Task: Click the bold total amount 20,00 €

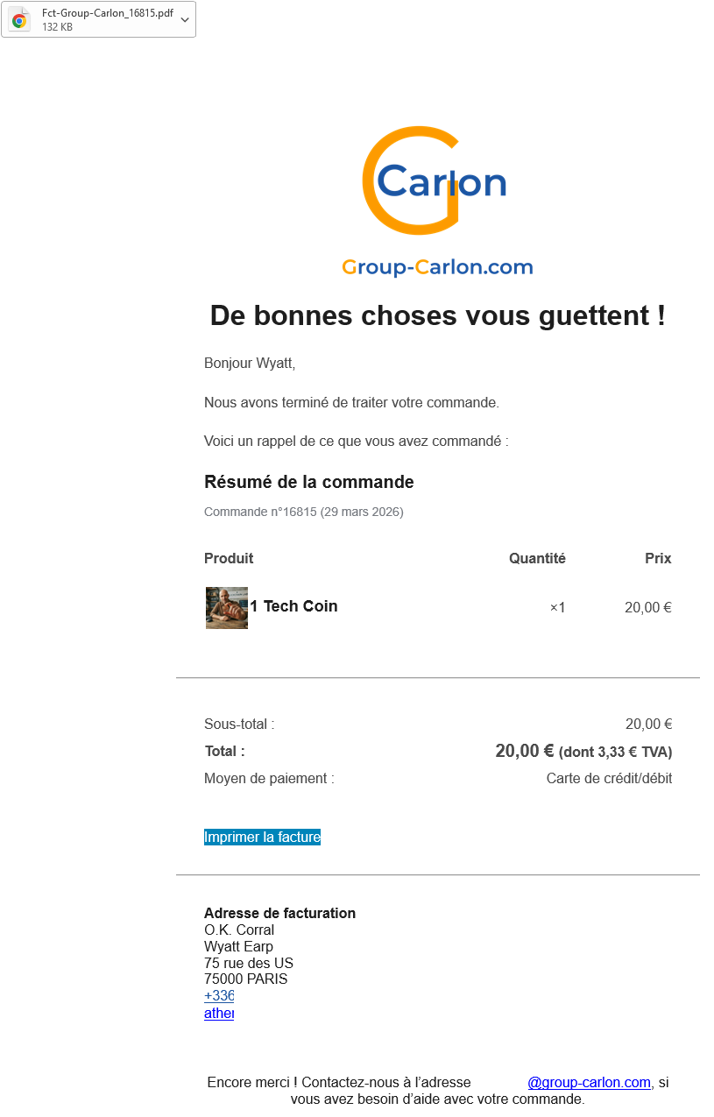Action: click(x=524, y=751)
